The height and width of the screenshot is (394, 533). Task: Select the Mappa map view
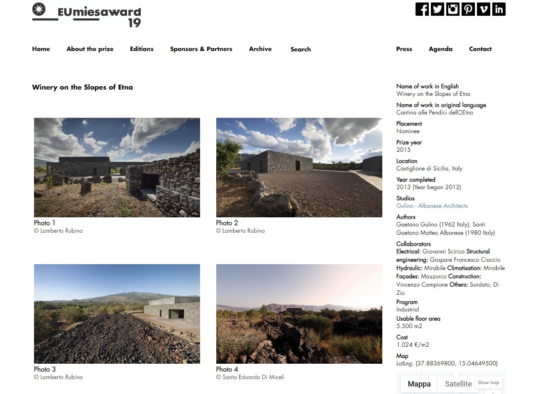pos(419,384)
